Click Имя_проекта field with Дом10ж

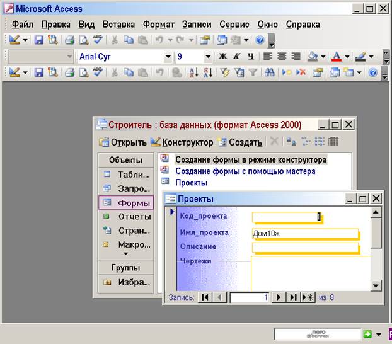[x=305, y=234]
